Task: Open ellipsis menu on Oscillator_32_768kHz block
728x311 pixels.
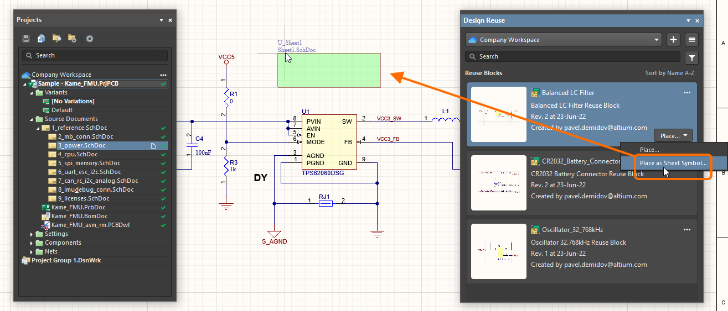Action: pyautogui.click(x=687, y=230)
